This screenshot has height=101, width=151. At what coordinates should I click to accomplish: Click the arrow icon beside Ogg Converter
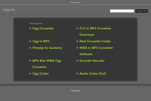(30, 28)
